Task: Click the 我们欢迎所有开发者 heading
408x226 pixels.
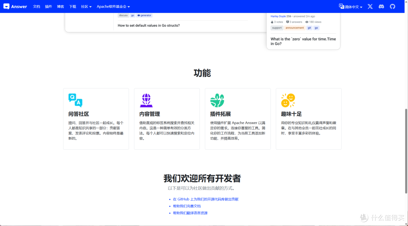Action: point(202,179)
